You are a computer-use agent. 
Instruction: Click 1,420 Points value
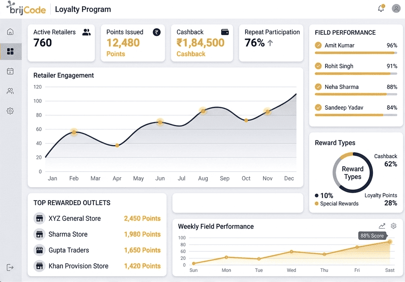tap(142, 266)
